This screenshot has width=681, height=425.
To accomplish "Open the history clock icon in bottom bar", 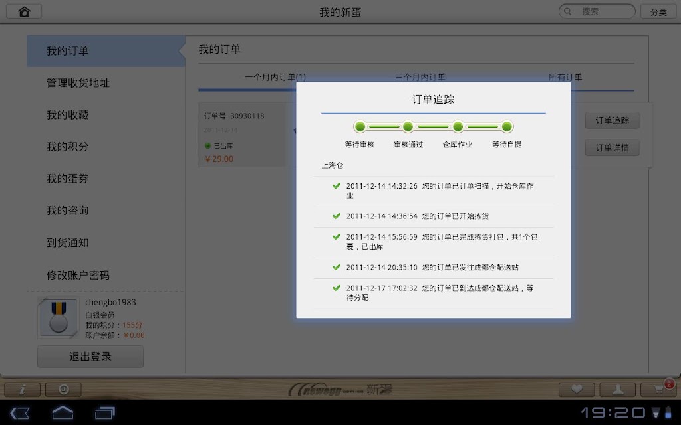I will pos(63,389).
